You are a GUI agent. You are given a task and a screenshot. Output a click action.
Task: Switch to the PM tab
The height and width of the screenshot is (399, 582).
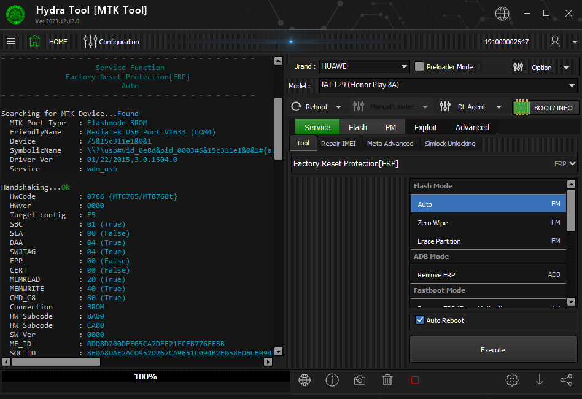[x=390, y=127]
